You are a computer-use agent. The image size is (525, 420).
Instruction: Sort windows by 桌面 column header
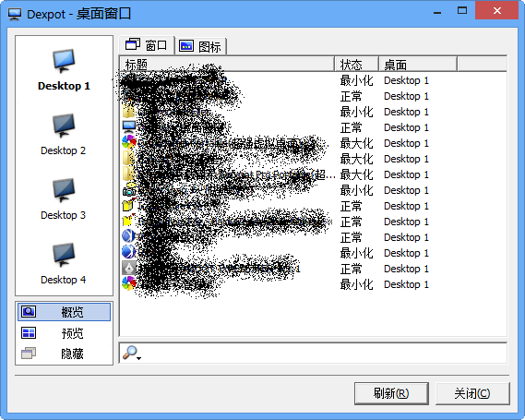pyautogui.click(x=418, y=64)
